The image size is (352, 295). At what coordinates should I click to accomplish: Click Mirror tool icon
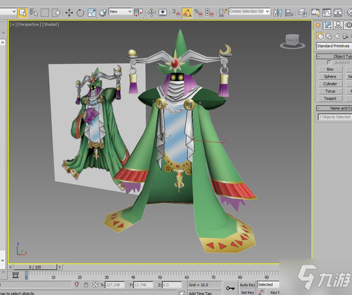tap(278, 13)
